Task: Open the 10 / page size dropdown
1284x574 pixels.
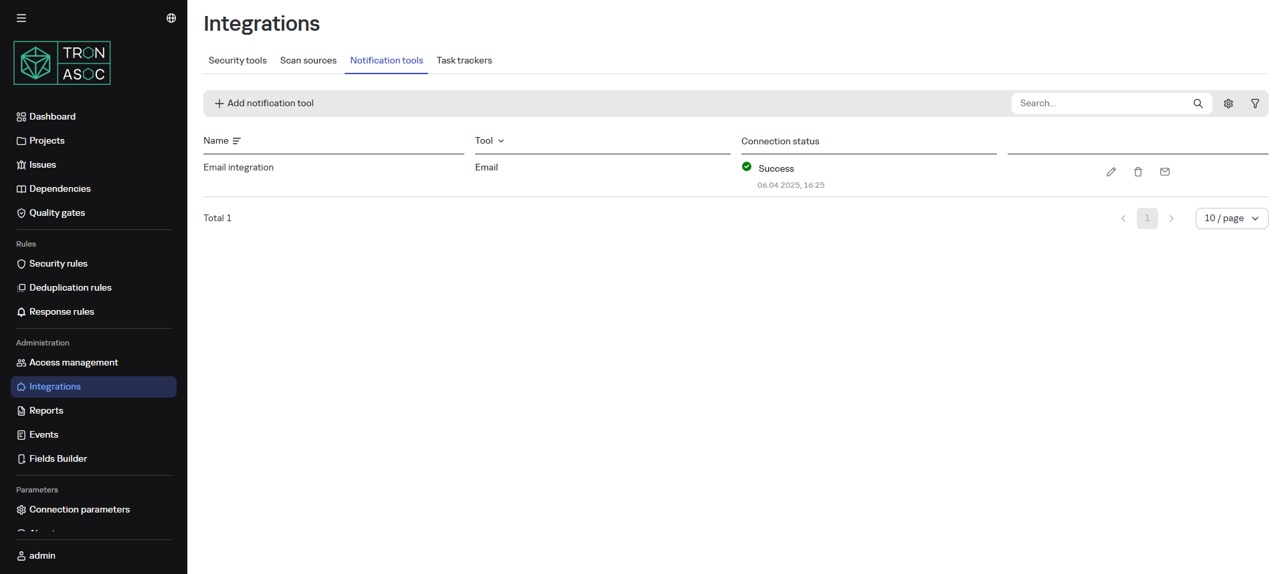Action: (1231, 219)
